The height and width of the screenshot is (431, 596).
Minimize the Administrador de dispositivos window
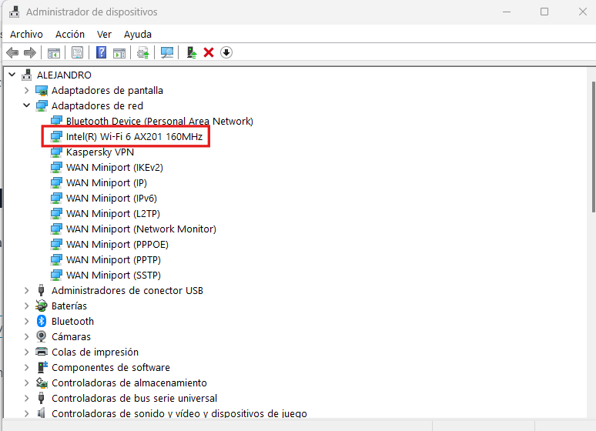tap(507, 12)
